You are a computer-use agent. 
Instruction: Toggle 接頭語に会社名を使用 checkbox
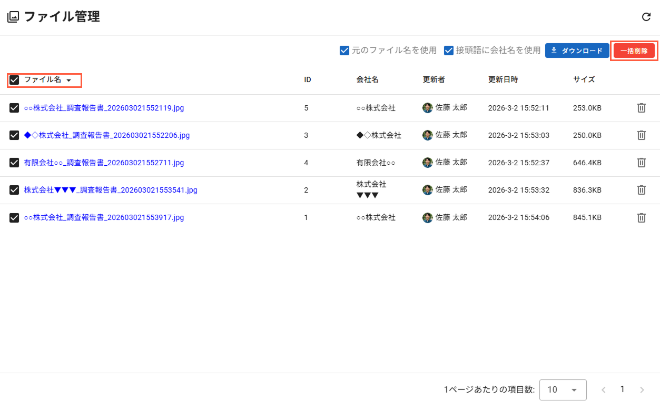coord(449,51)
